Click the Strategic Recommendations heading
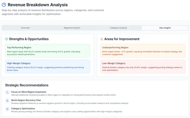 point(27,85)
